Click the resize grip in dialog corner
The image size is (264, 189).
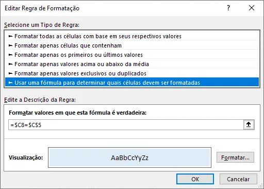click(x=261, y=186)
